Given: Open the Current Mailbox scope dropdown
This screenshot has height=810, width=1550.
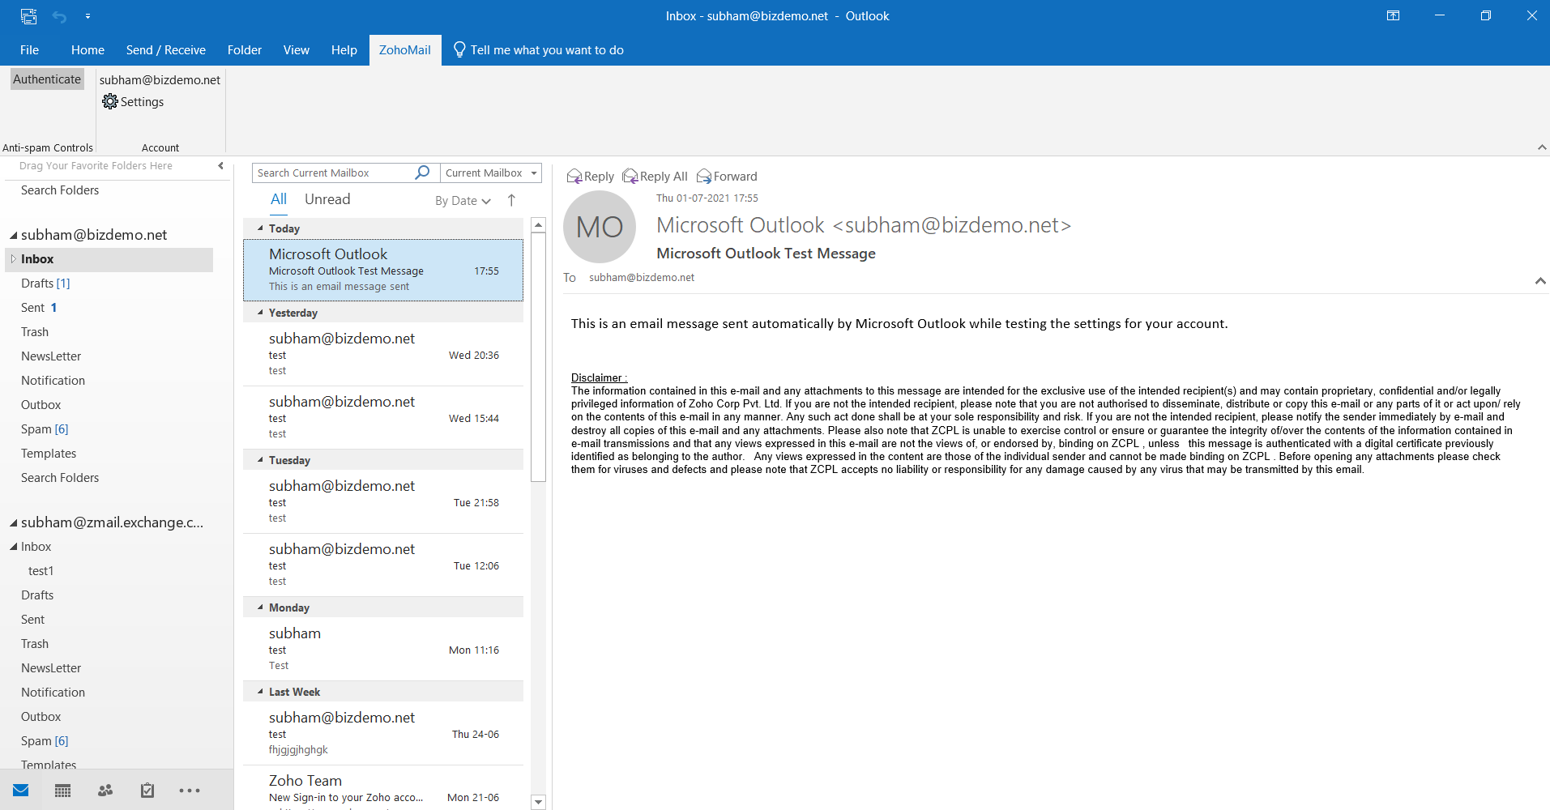Looking at the screenshot, I should pyautogui.click(x=534, y=173).
